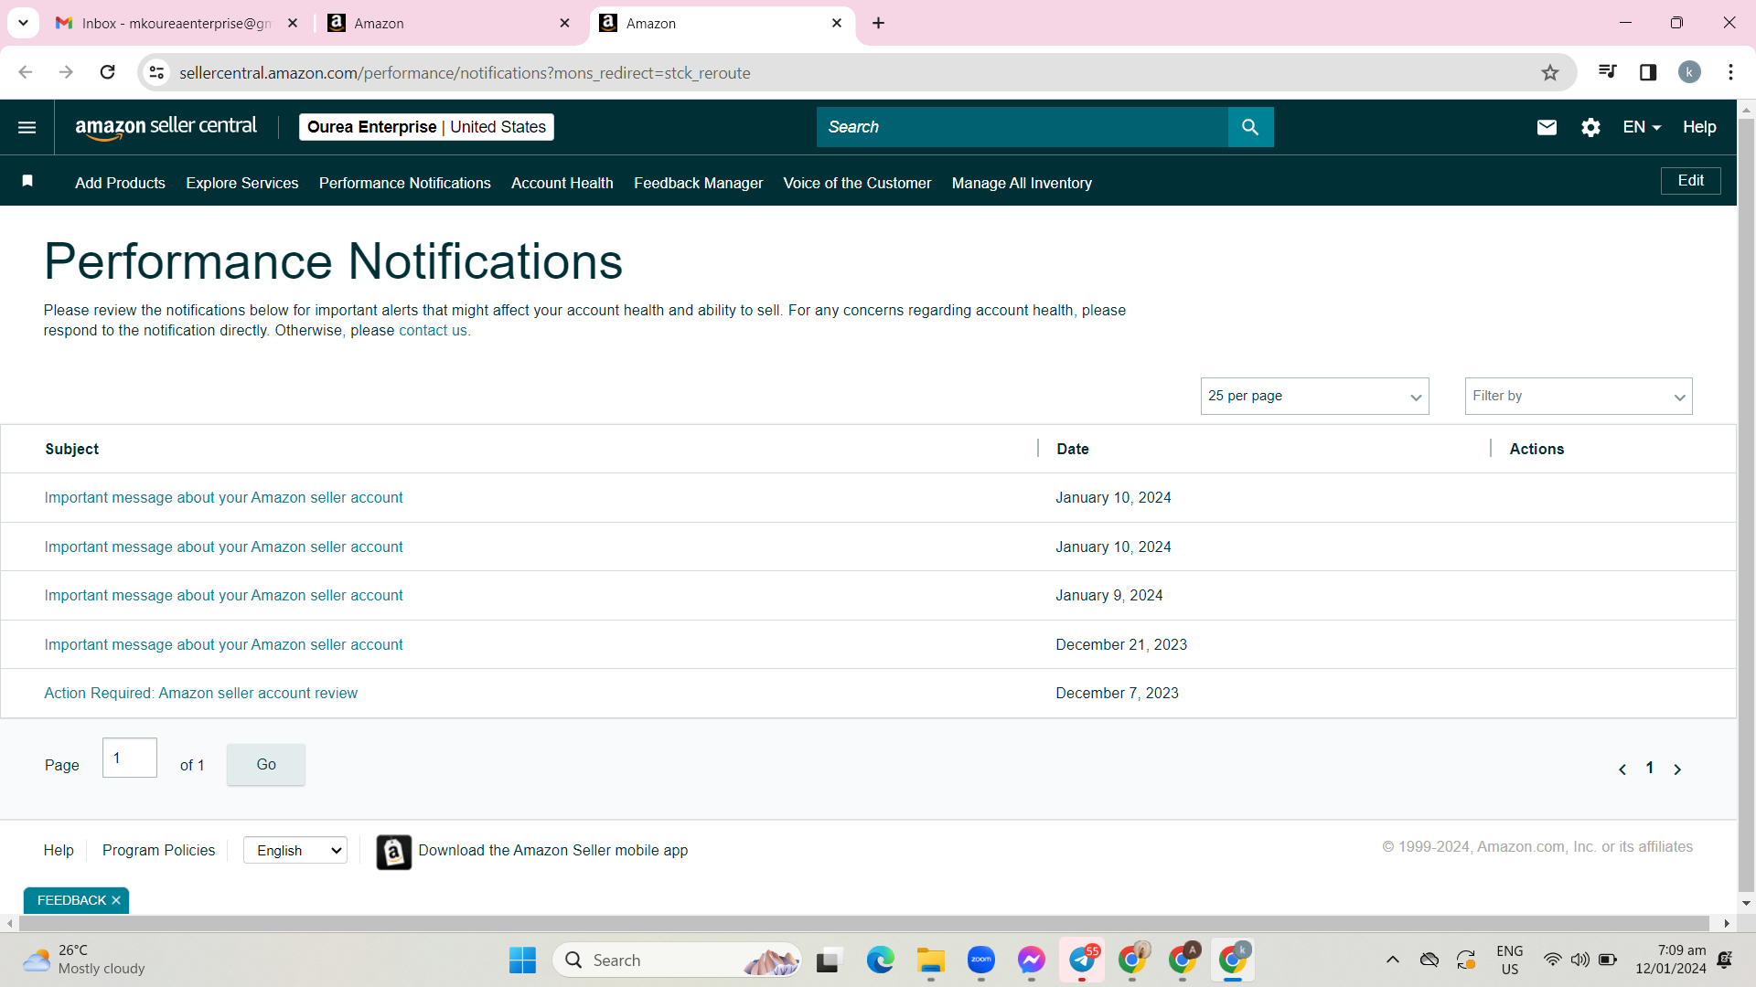The height and width of the screenshot is (987, 1756).
Task: Click the horizontal page scrollbar
Action: [x=863, y=924]
